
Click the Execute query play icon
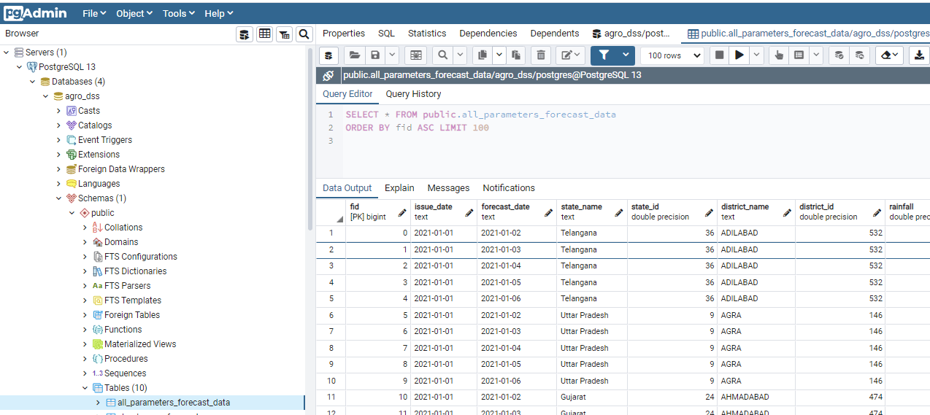click(x=739, y=55)
